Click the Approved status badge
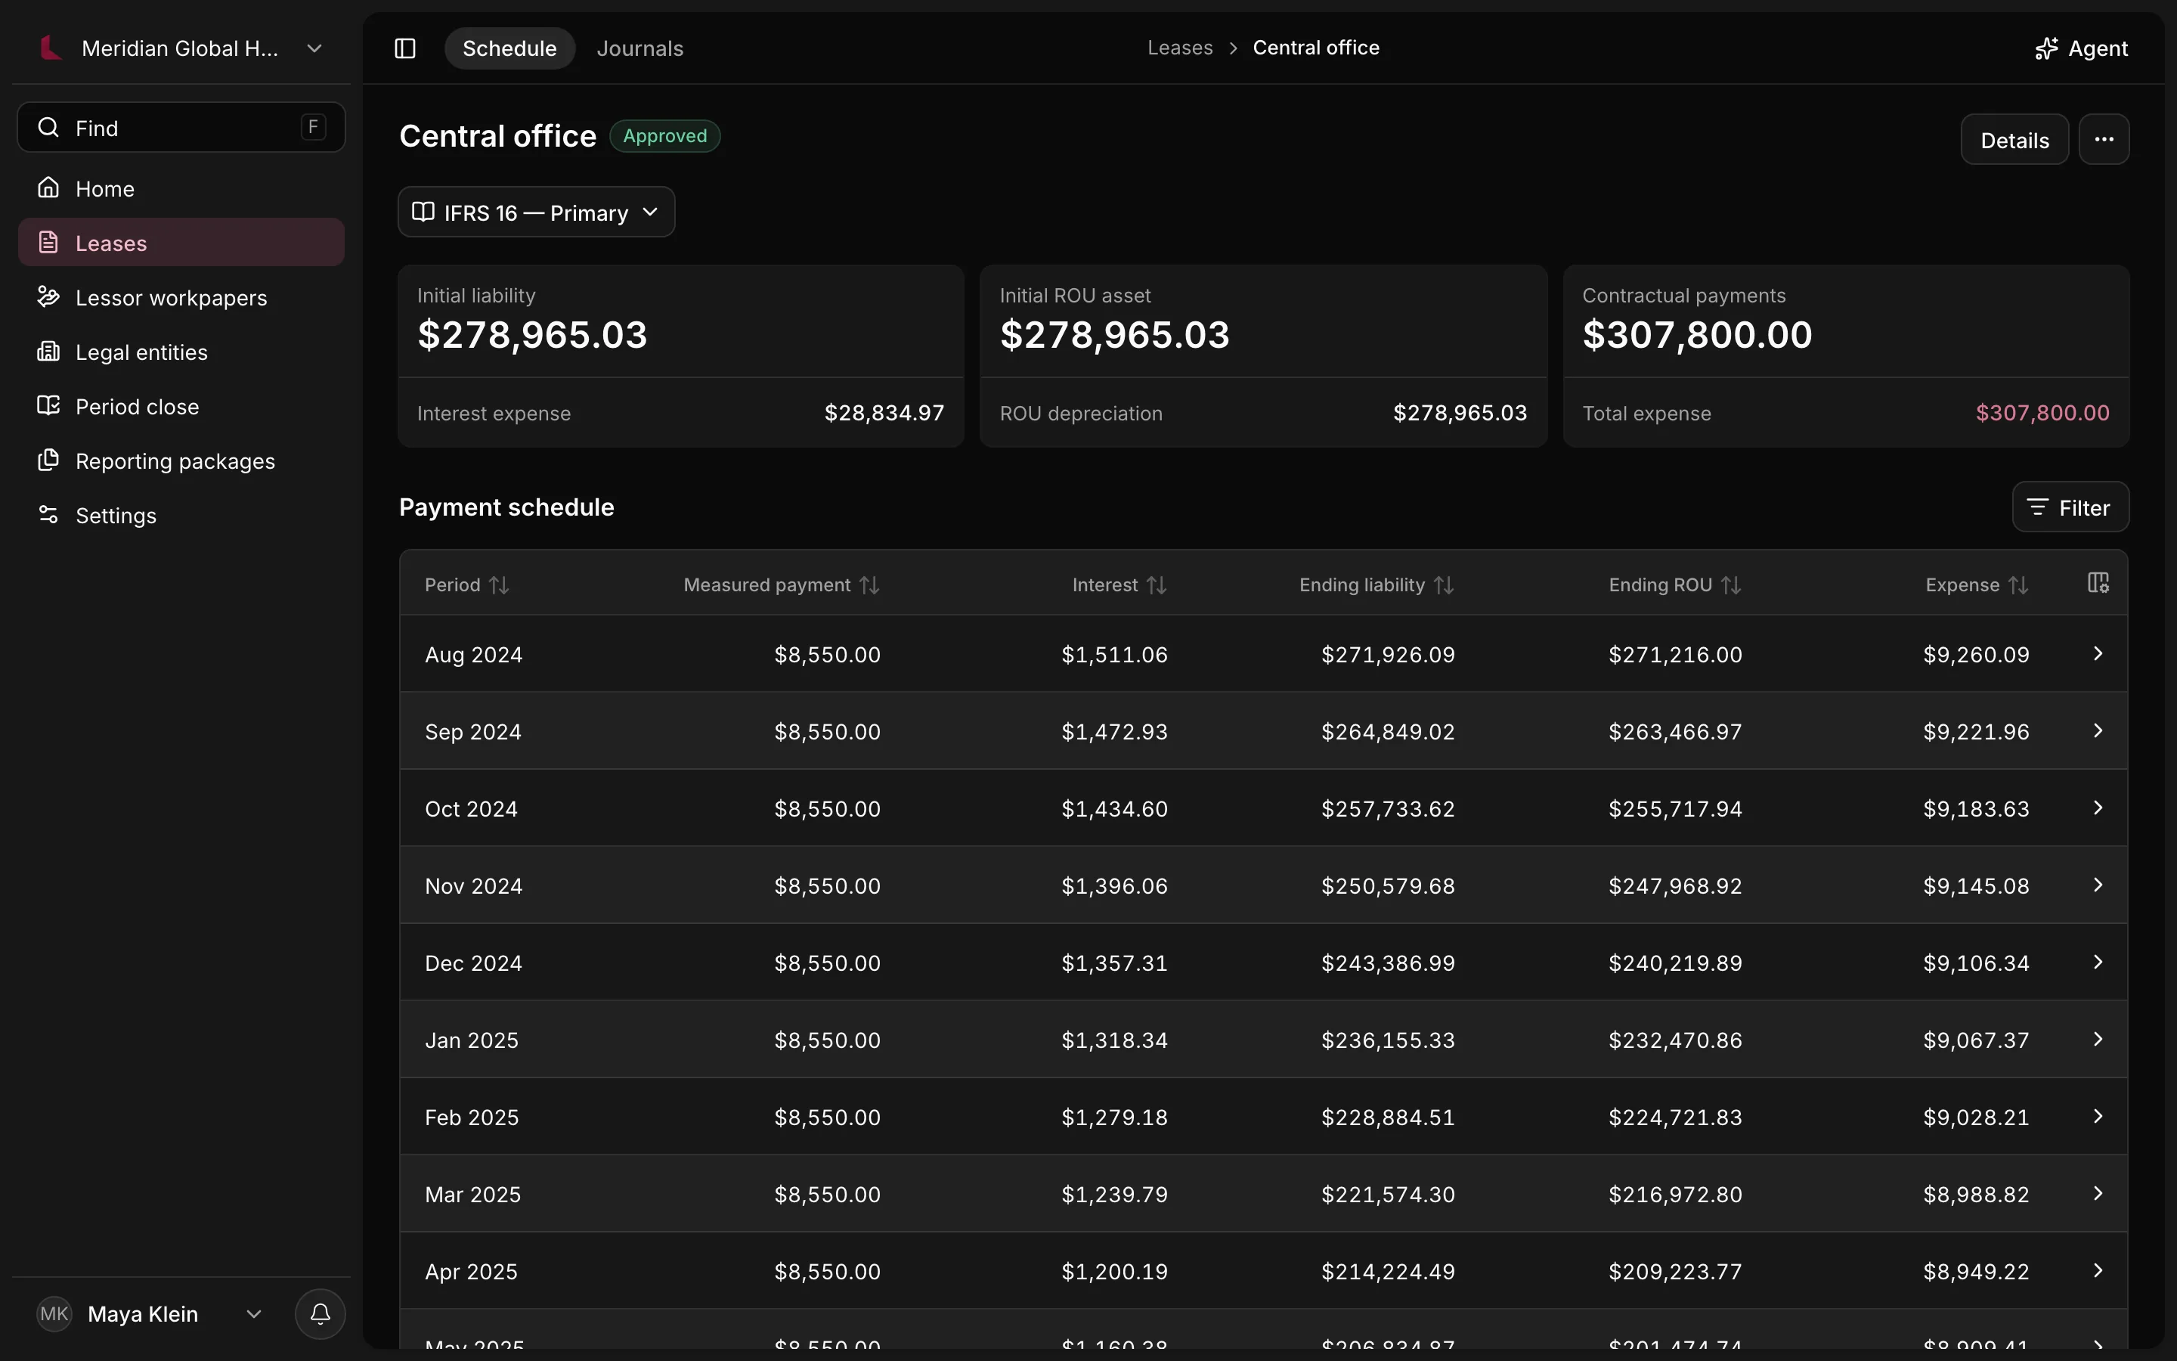This screenshot has width=2177, height=1361. coord(664,136)
